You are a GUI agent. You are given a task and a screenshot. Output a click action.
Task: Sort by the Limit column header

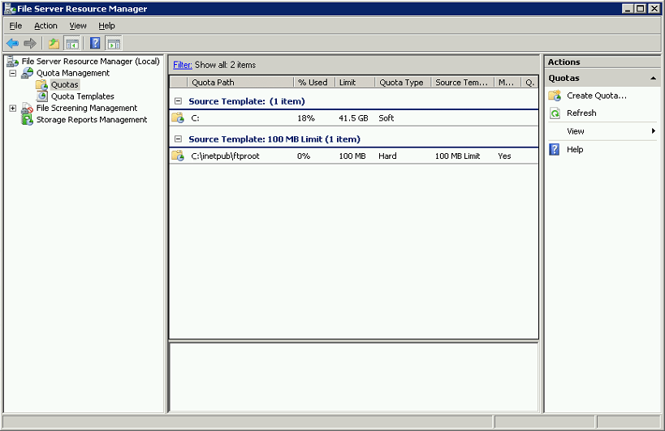point(355,83)
